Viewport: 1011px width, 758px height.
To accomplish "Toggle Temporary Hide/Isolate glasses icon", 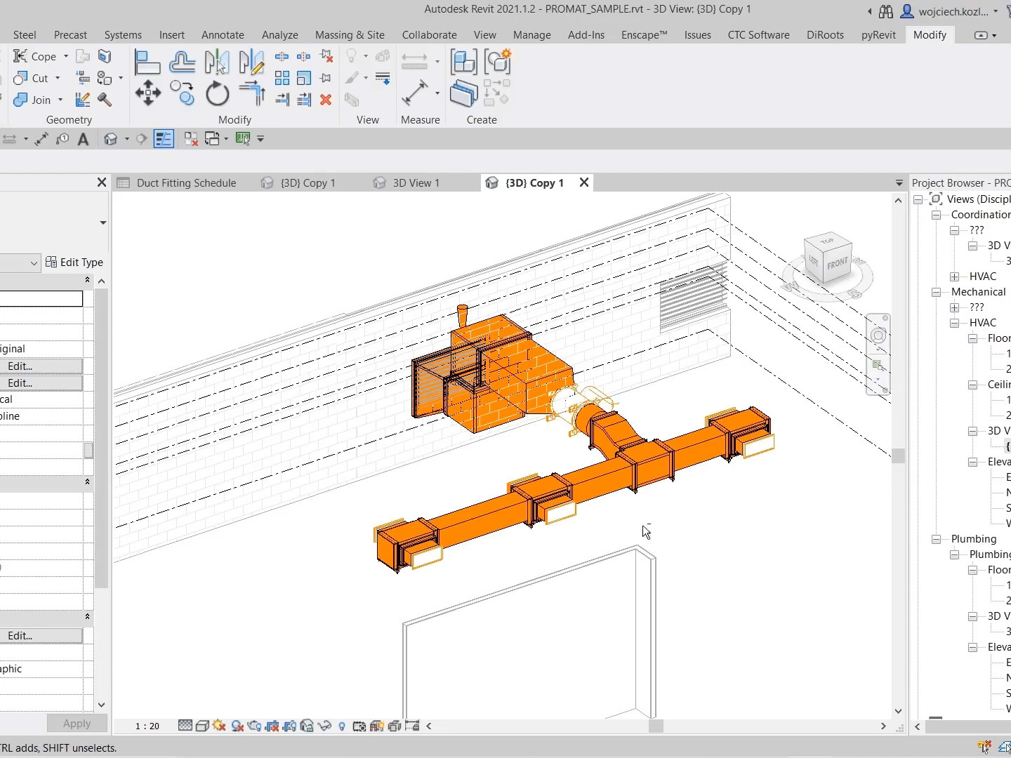I will [x=324, y=726].
